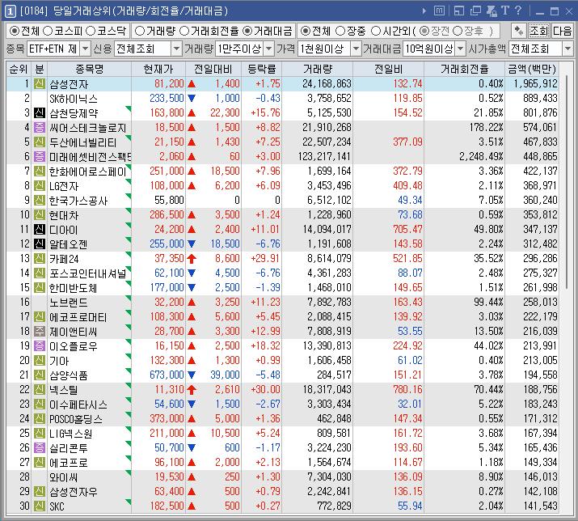The image size is (578, 521).
Task: Sort by the 거래회전율 column header
Action: (x=465, y=69)
